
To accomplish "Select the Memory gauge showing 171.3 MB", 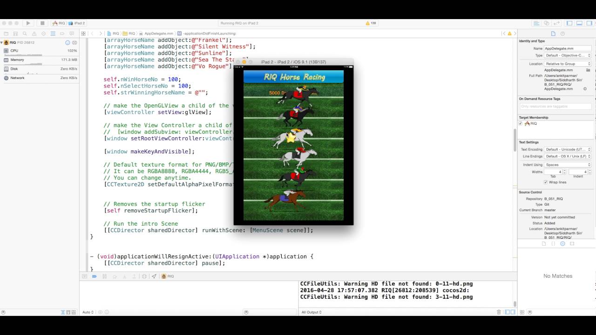I will click(40, 60).
